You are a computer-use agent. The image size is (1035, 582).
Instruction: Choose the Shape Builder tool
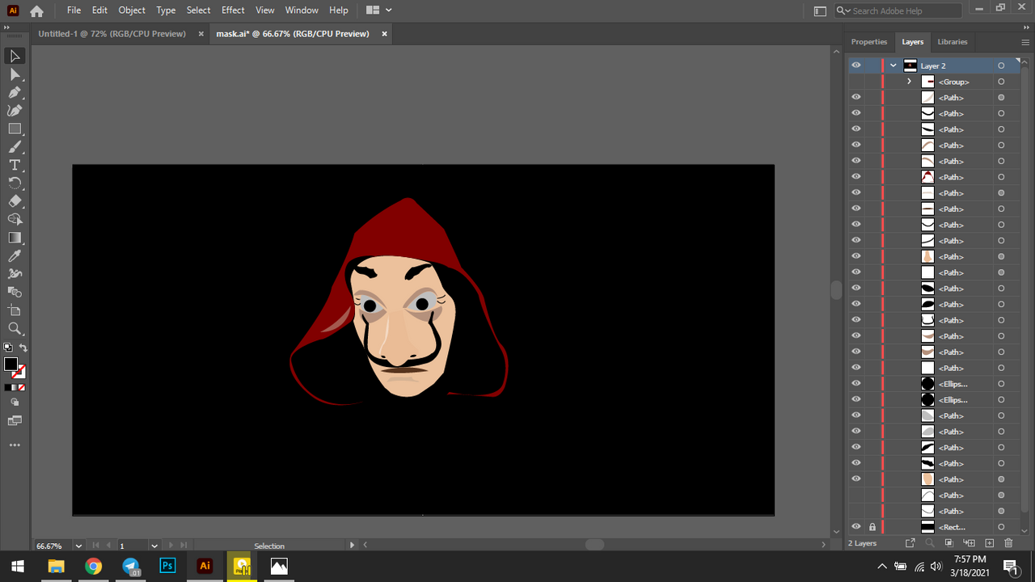[x=15, y=220]
